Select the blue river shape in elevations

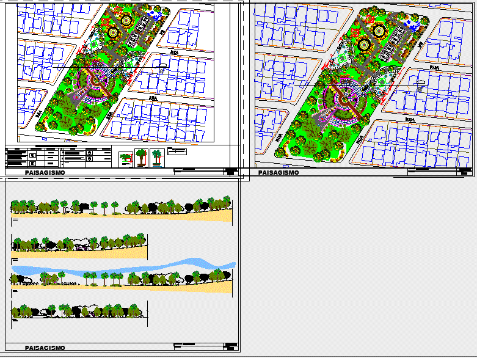(x=122, y=268)
